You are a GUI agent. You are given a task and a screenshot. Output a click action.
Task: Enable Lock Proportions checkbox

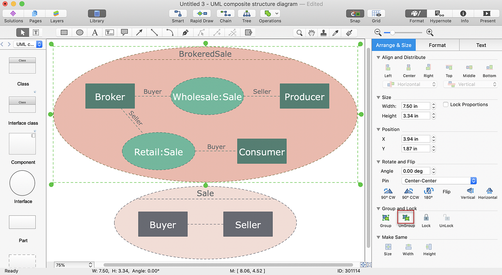(446, 105)
